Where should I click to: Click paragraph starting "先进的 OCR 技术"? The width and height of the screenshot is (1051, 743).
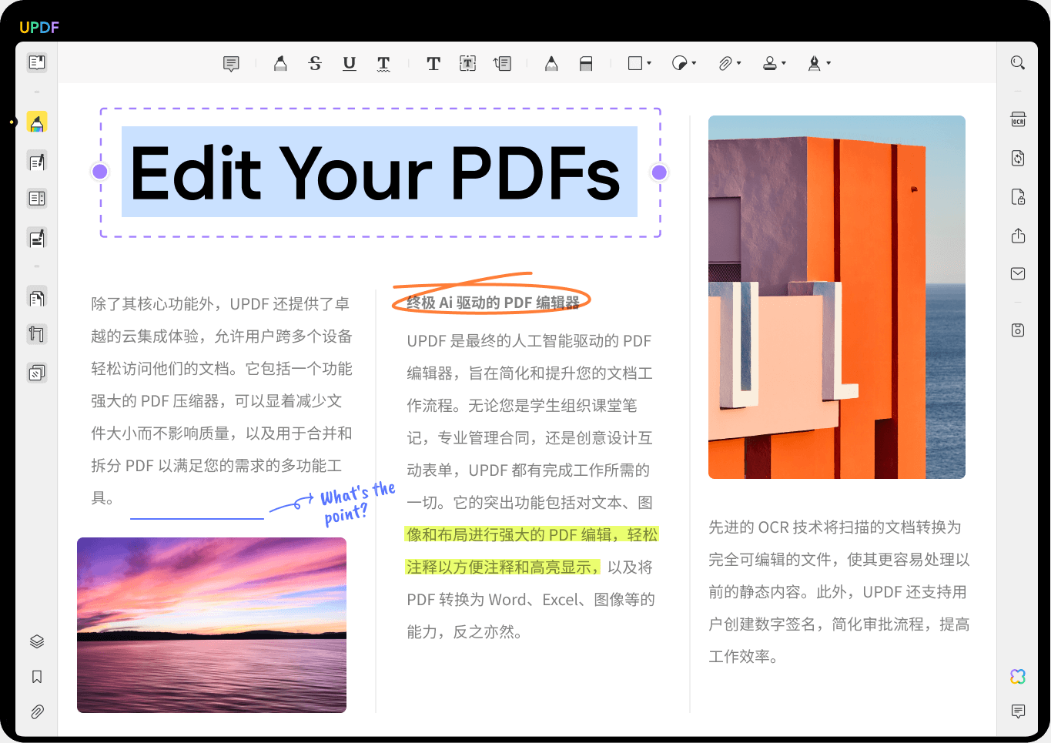coord(838,592)
